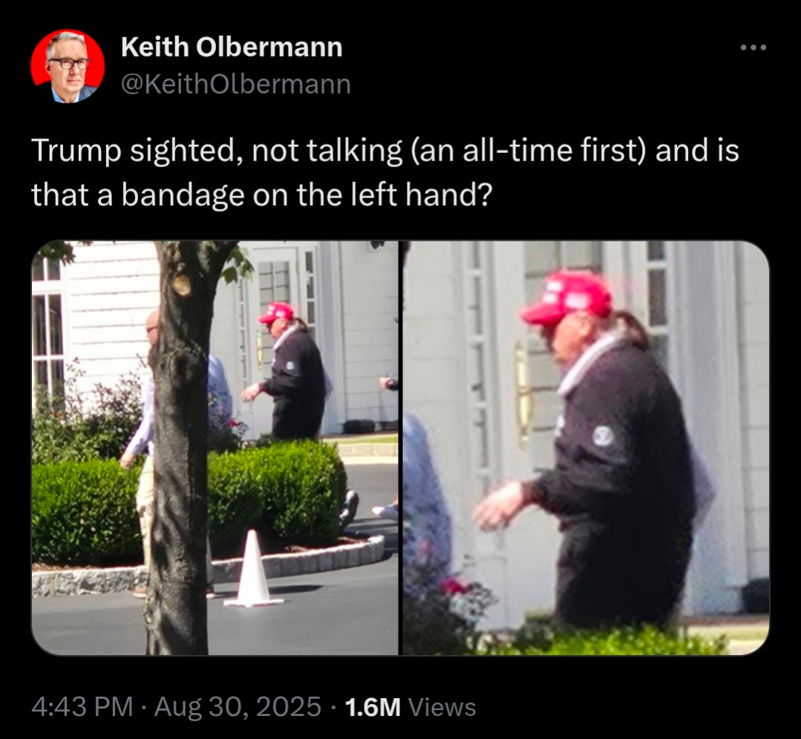Viewport: 801px width, 739px height.
Task: Click the word Views beside 1.6M
Action: tap(443, 707)
